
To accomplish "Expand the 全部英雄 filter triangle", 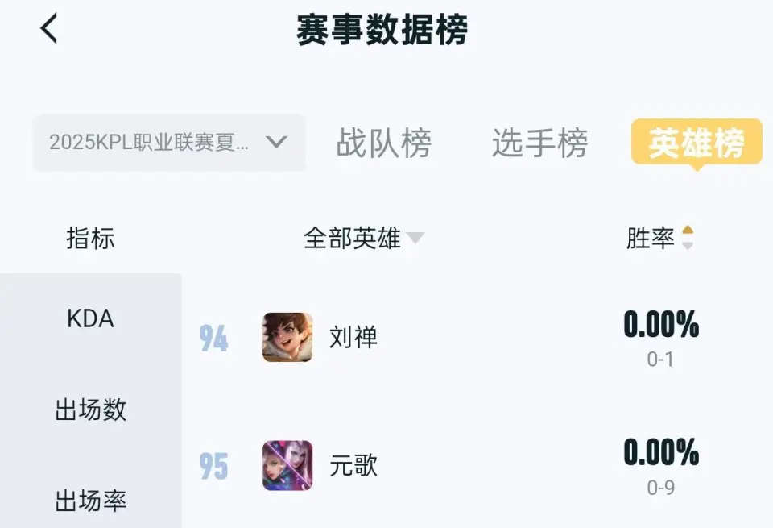I will click(x=415, y=239).
